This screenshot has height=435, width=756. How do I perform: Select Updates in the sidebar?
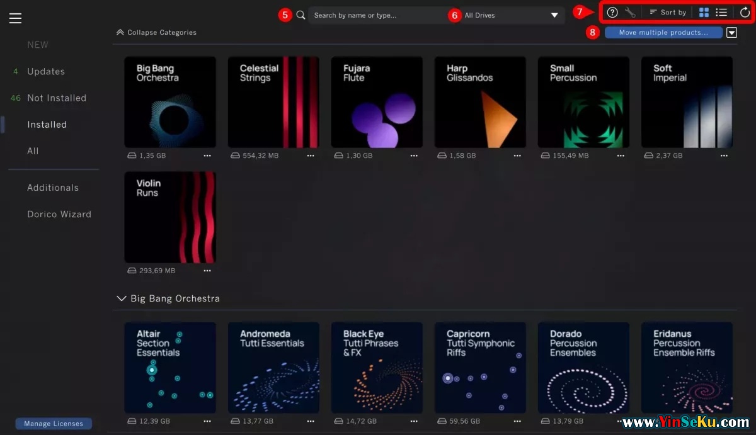click(x=46, y=72)
